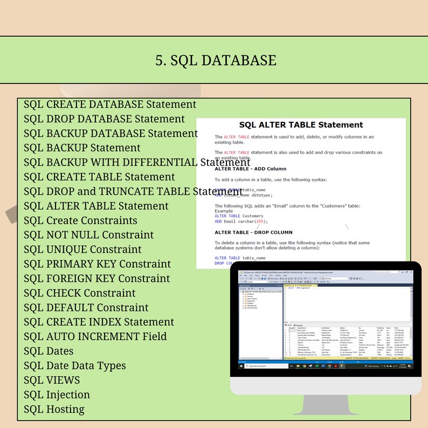The image size is (428, 428).
Task: Click 'SQL BACKUP WITH DIFFERENTIAL Statement' line
Action: coord(137,162)
